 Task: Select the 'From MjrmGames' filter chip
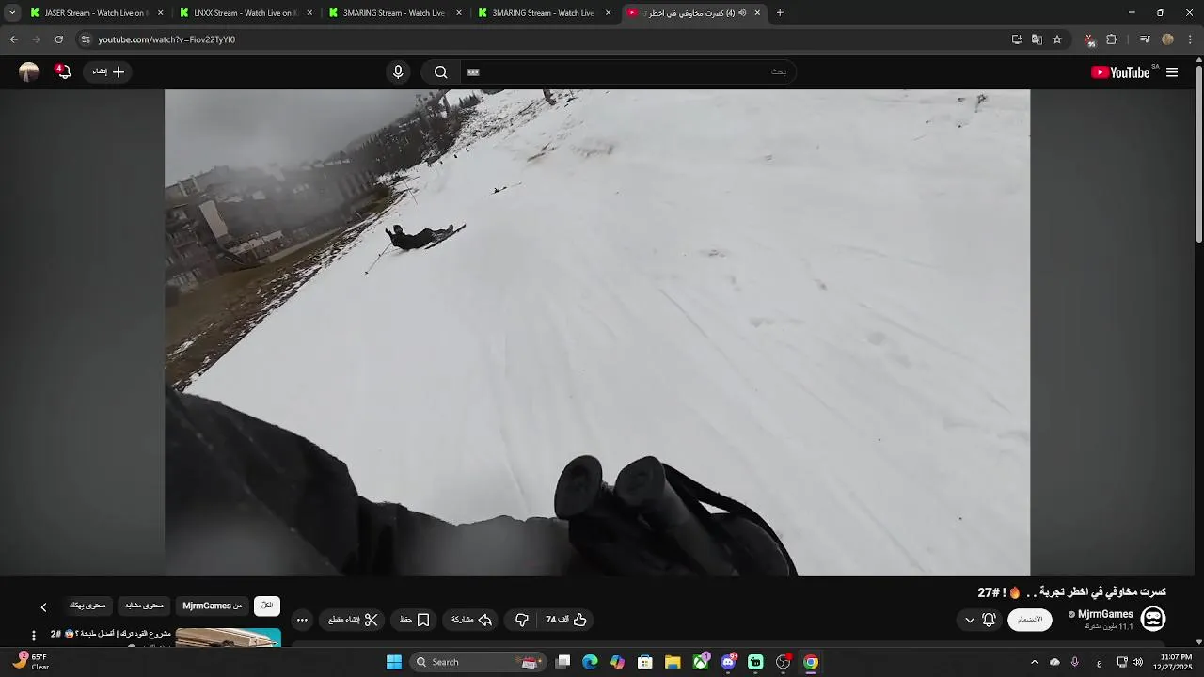coord(213,606)
